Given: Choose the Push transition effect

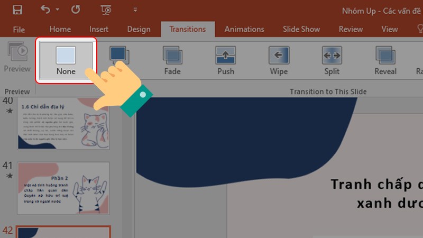Looking at the screenshot, I should pos(225,59).
